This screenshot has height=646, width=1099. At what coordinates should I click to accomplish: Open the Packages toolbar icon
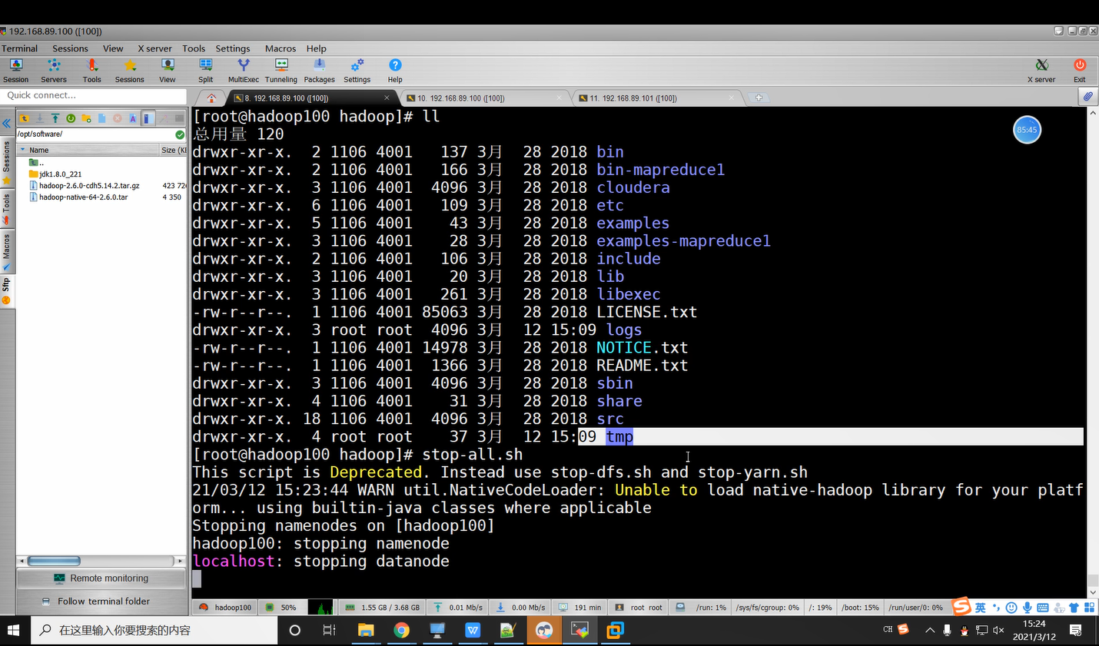tap(319, 70)
